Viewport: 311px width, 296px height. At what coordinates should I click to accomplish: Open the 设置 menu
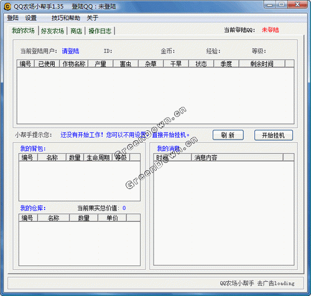coord(31,18)
